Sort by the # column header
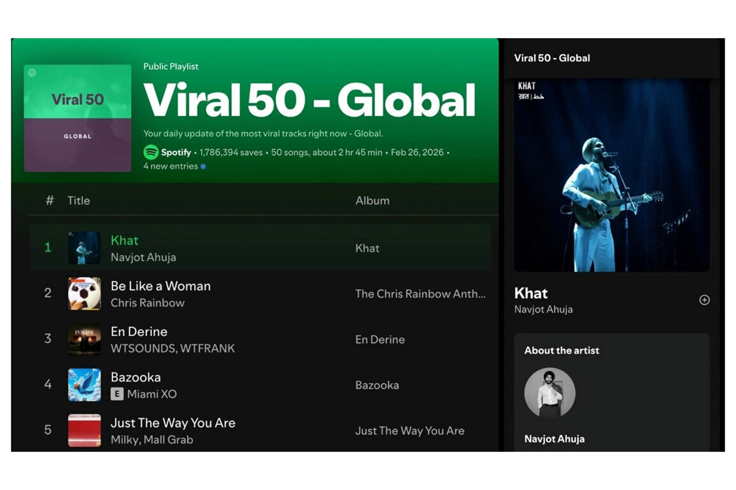Image resolution: width=736 pixels, height=490 pixels. pos(49,200)
